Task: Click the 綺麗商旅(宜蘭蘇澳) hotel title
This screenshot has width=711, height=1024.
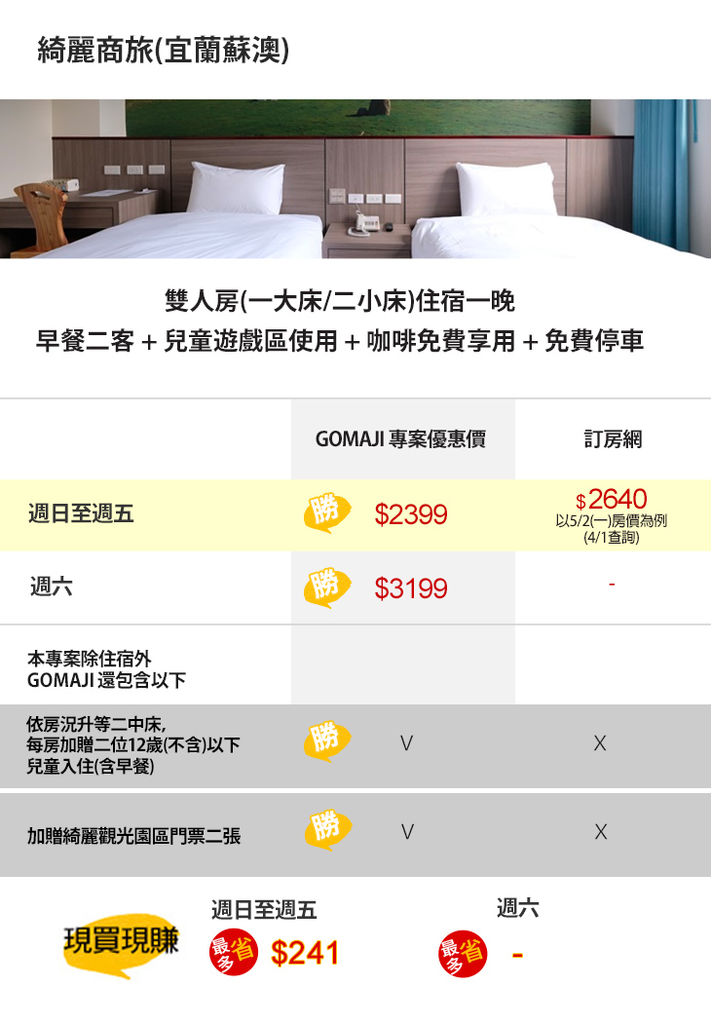Action: (x=163, y=50)
